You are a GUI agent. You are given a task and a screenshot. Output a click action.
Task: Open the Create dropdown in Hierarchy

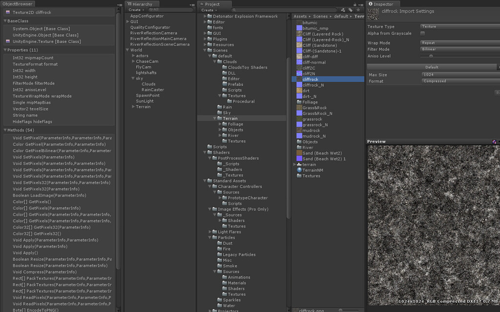pos(135,10)
